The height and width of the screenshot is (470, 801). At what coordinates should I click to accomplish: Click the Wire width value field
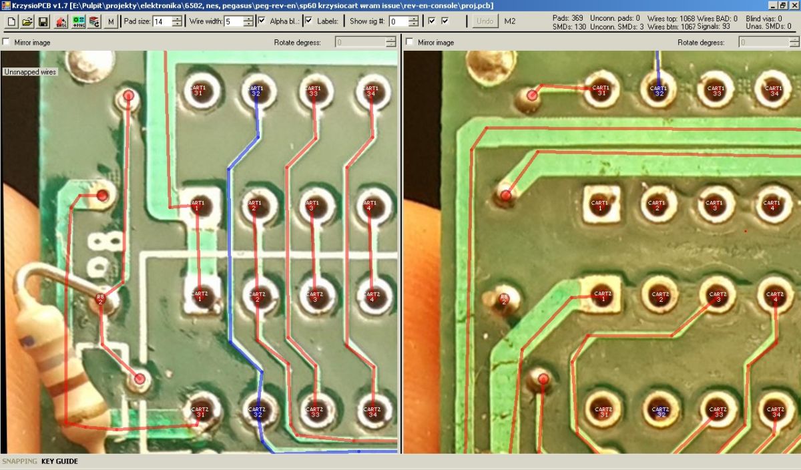pyautogui.click(x=234, y=21)
